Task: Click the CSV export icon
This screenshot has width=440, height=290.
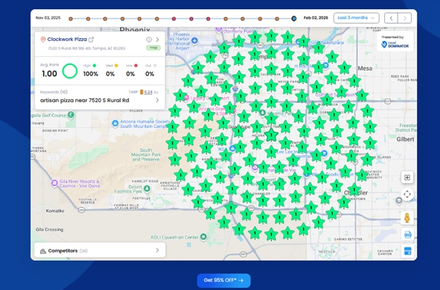Action: point(407,234)
